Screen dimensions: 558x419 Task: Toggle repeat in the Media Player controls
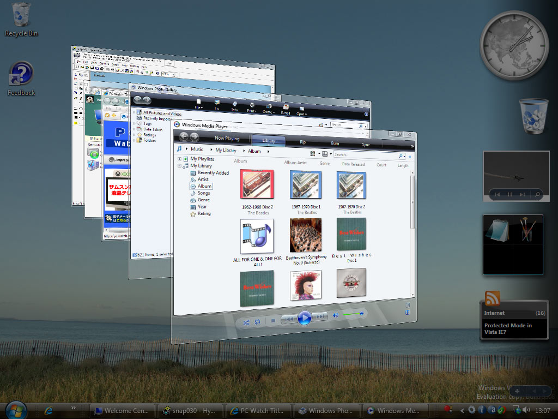coord(257,322)
